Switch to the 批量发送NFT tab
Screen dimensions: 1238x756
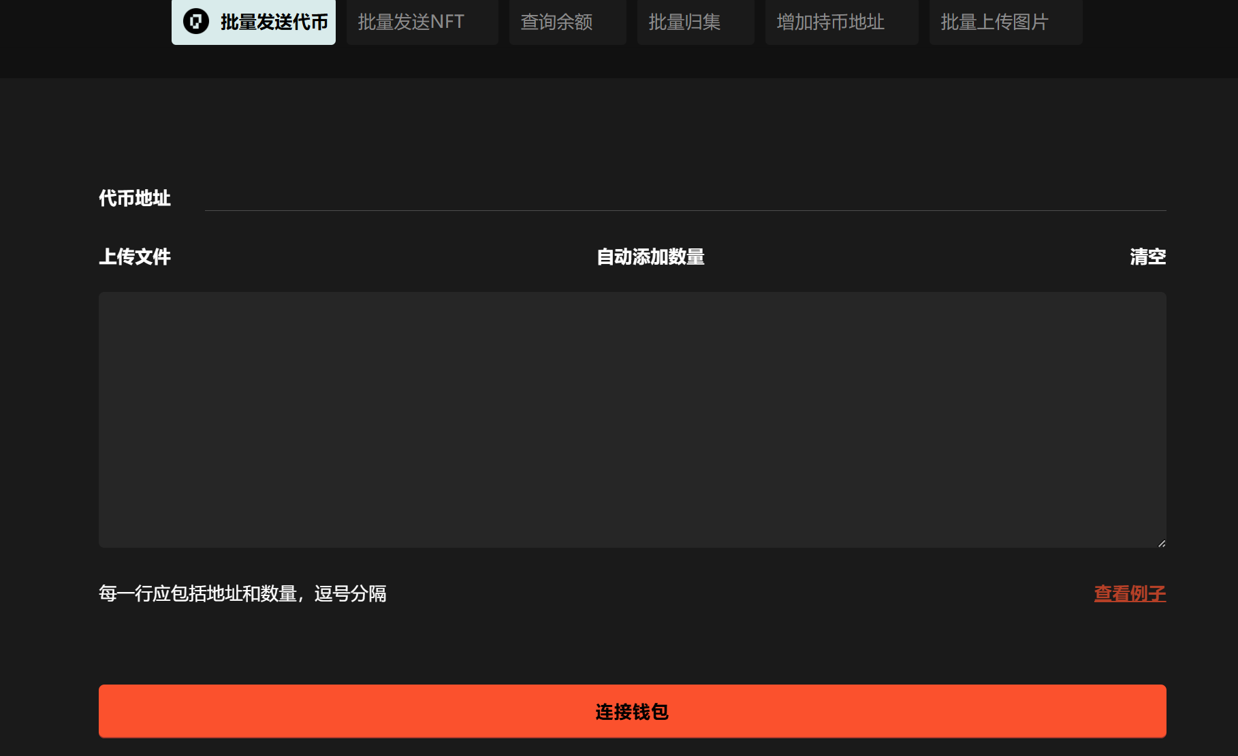point(422,22)
